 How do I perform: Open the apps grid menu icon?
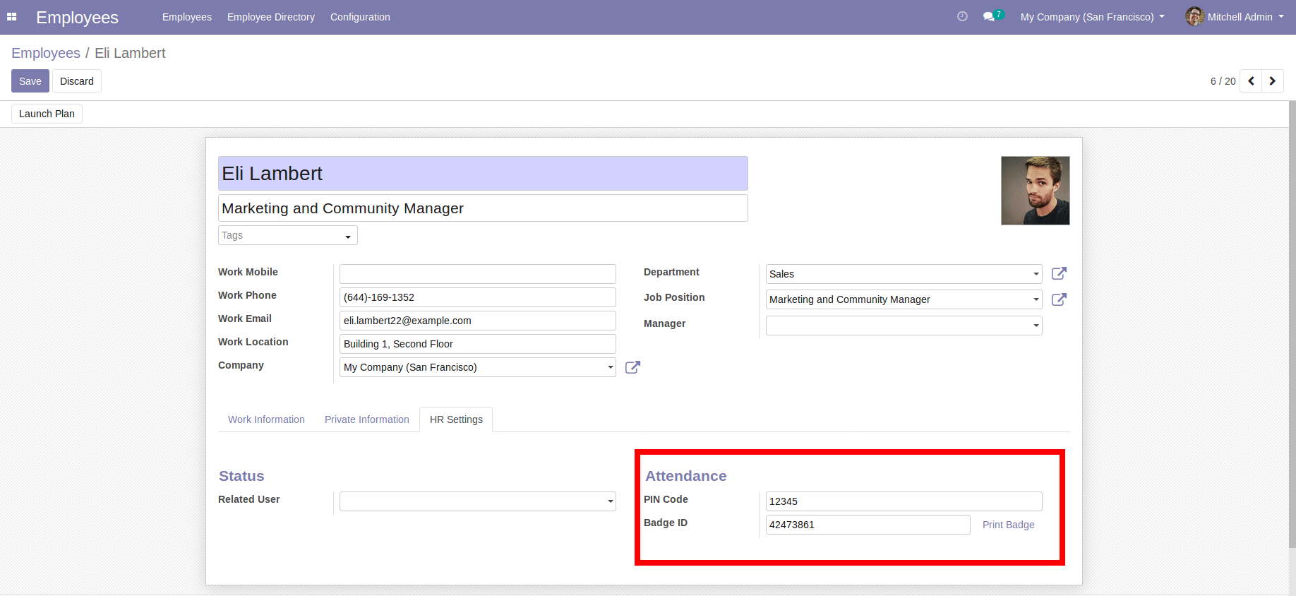click(11, 17)
